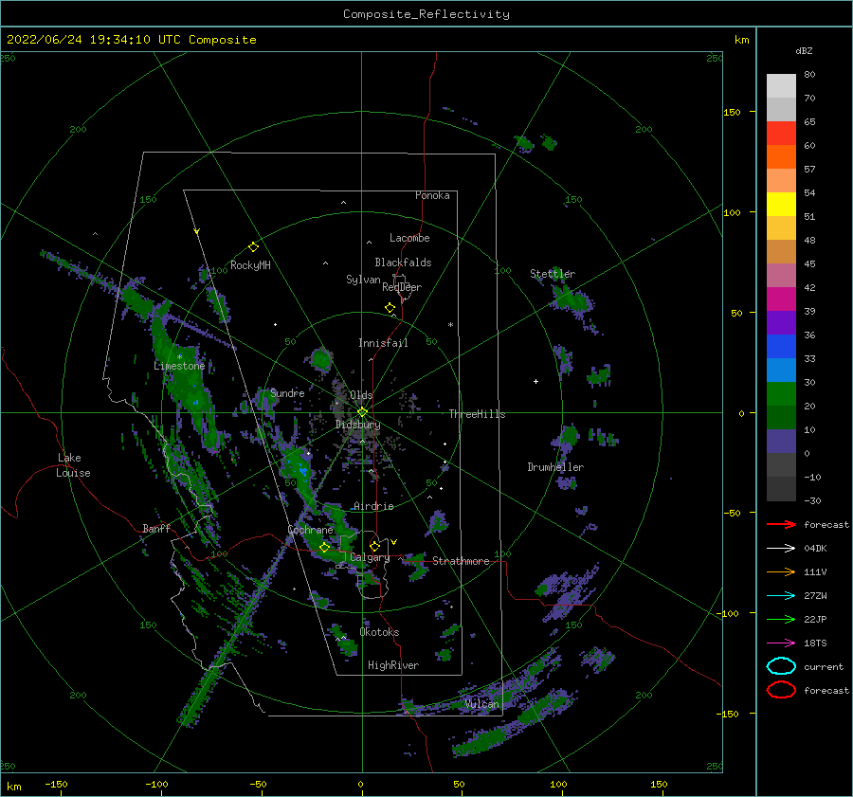Click the Didsbury label

coord(358,425)
